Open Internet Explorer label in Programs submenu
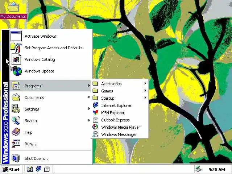Image resolution: width=232 pixels, height=174 pixels. (116, 105)
